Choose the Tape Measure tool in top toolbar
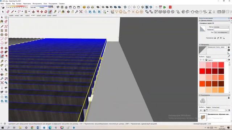Image resolution: width=232 pixels, height=130 pixels. [x=55, y=12]
